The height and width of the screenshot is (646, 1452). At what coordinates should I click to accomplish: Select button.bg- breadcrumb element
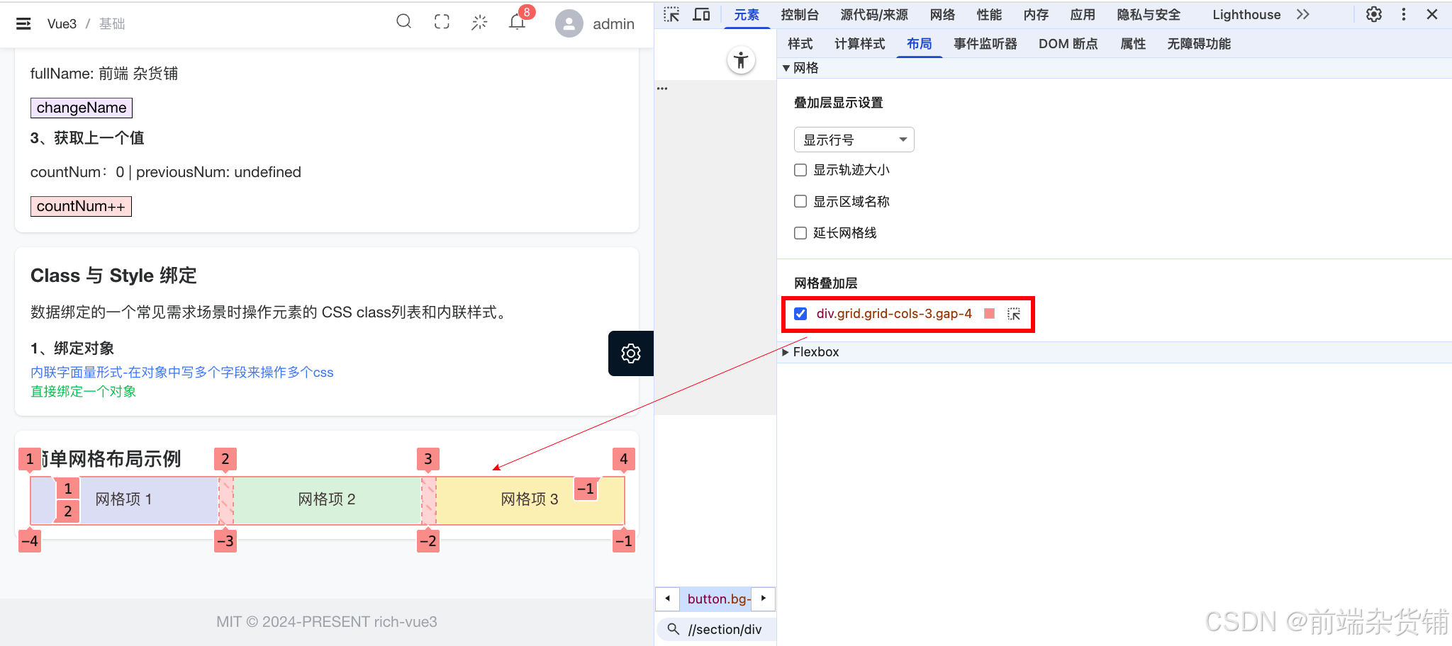[719, 599]
